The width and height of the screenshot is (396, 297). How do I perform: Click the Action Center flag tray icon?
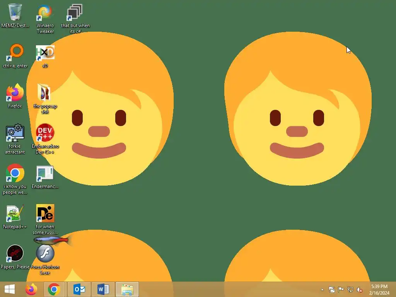pyautogui.click(x=341, y=290)
